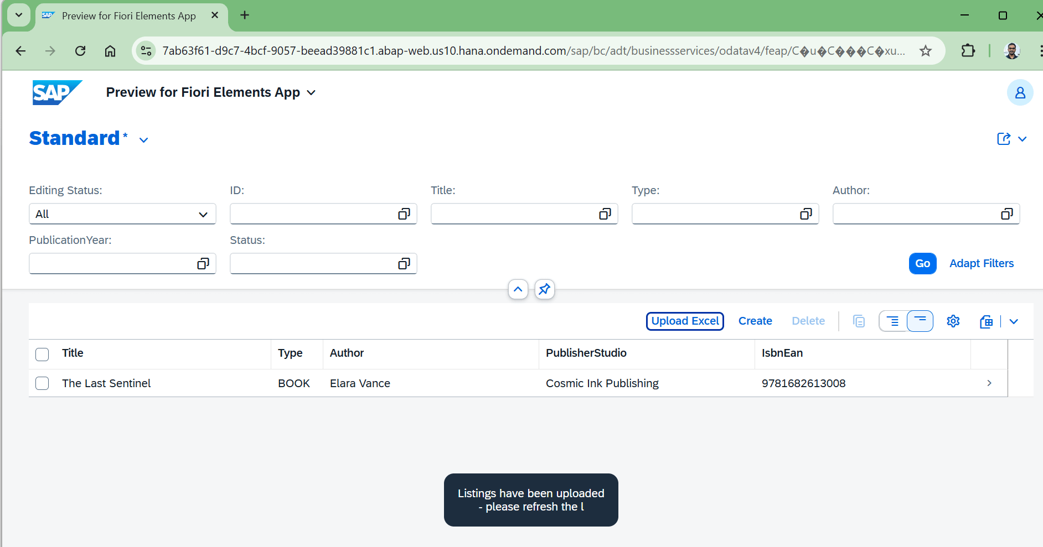Toggle show less per row view
The width and height of the screenshot is (1043, 547).
point(920,321)
